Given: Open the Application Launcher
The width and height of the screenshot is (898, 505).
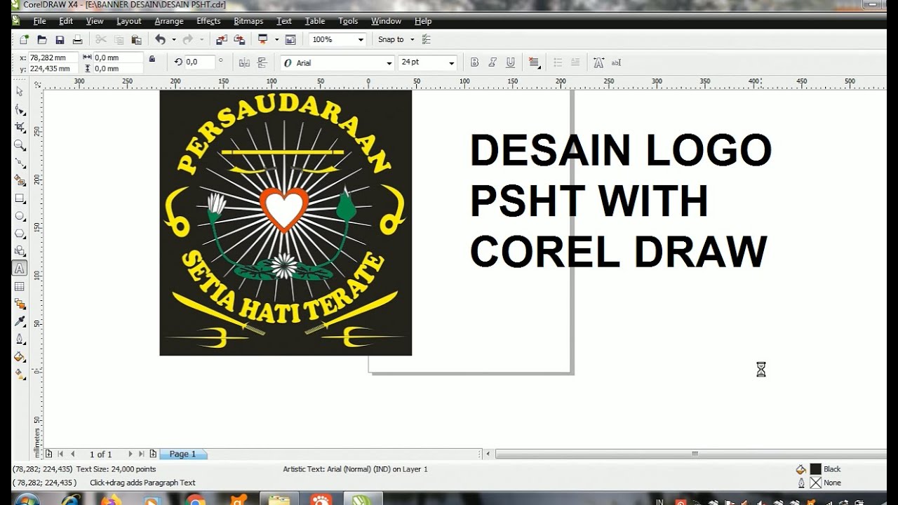Looking at the screenshot, I should [263, 40].
